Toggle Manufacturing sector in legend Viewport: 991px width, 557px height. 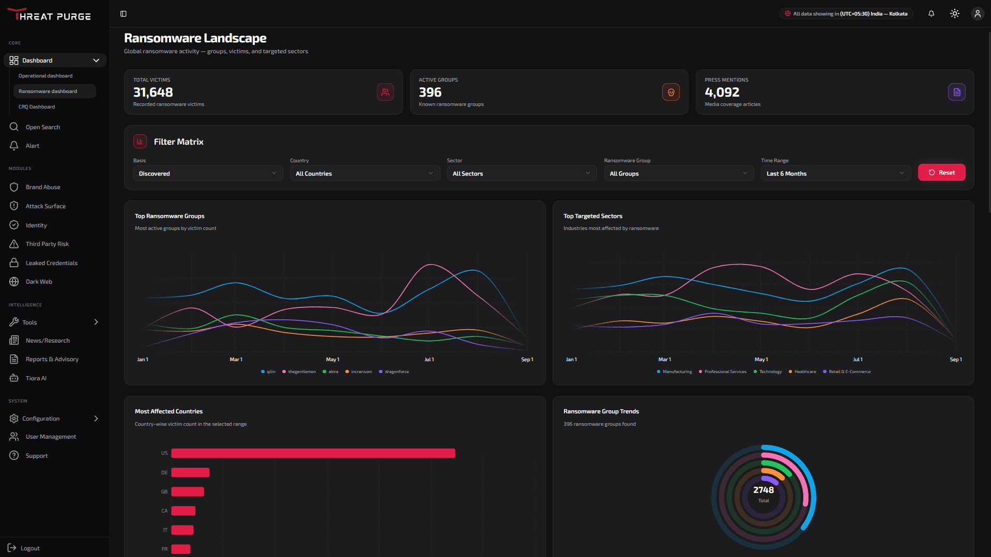[x=674, y=372]
